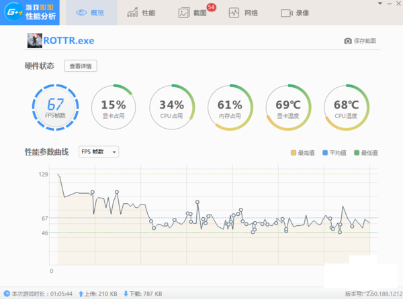Click the version number 2.60.188.1212

(x=384, y=294)
